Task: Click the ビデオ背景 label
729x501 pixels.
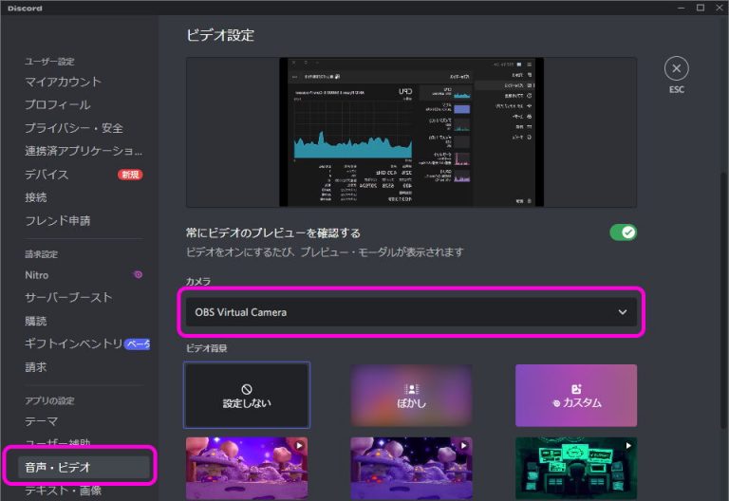Action: pyautogui.click(x=206, y=348)
